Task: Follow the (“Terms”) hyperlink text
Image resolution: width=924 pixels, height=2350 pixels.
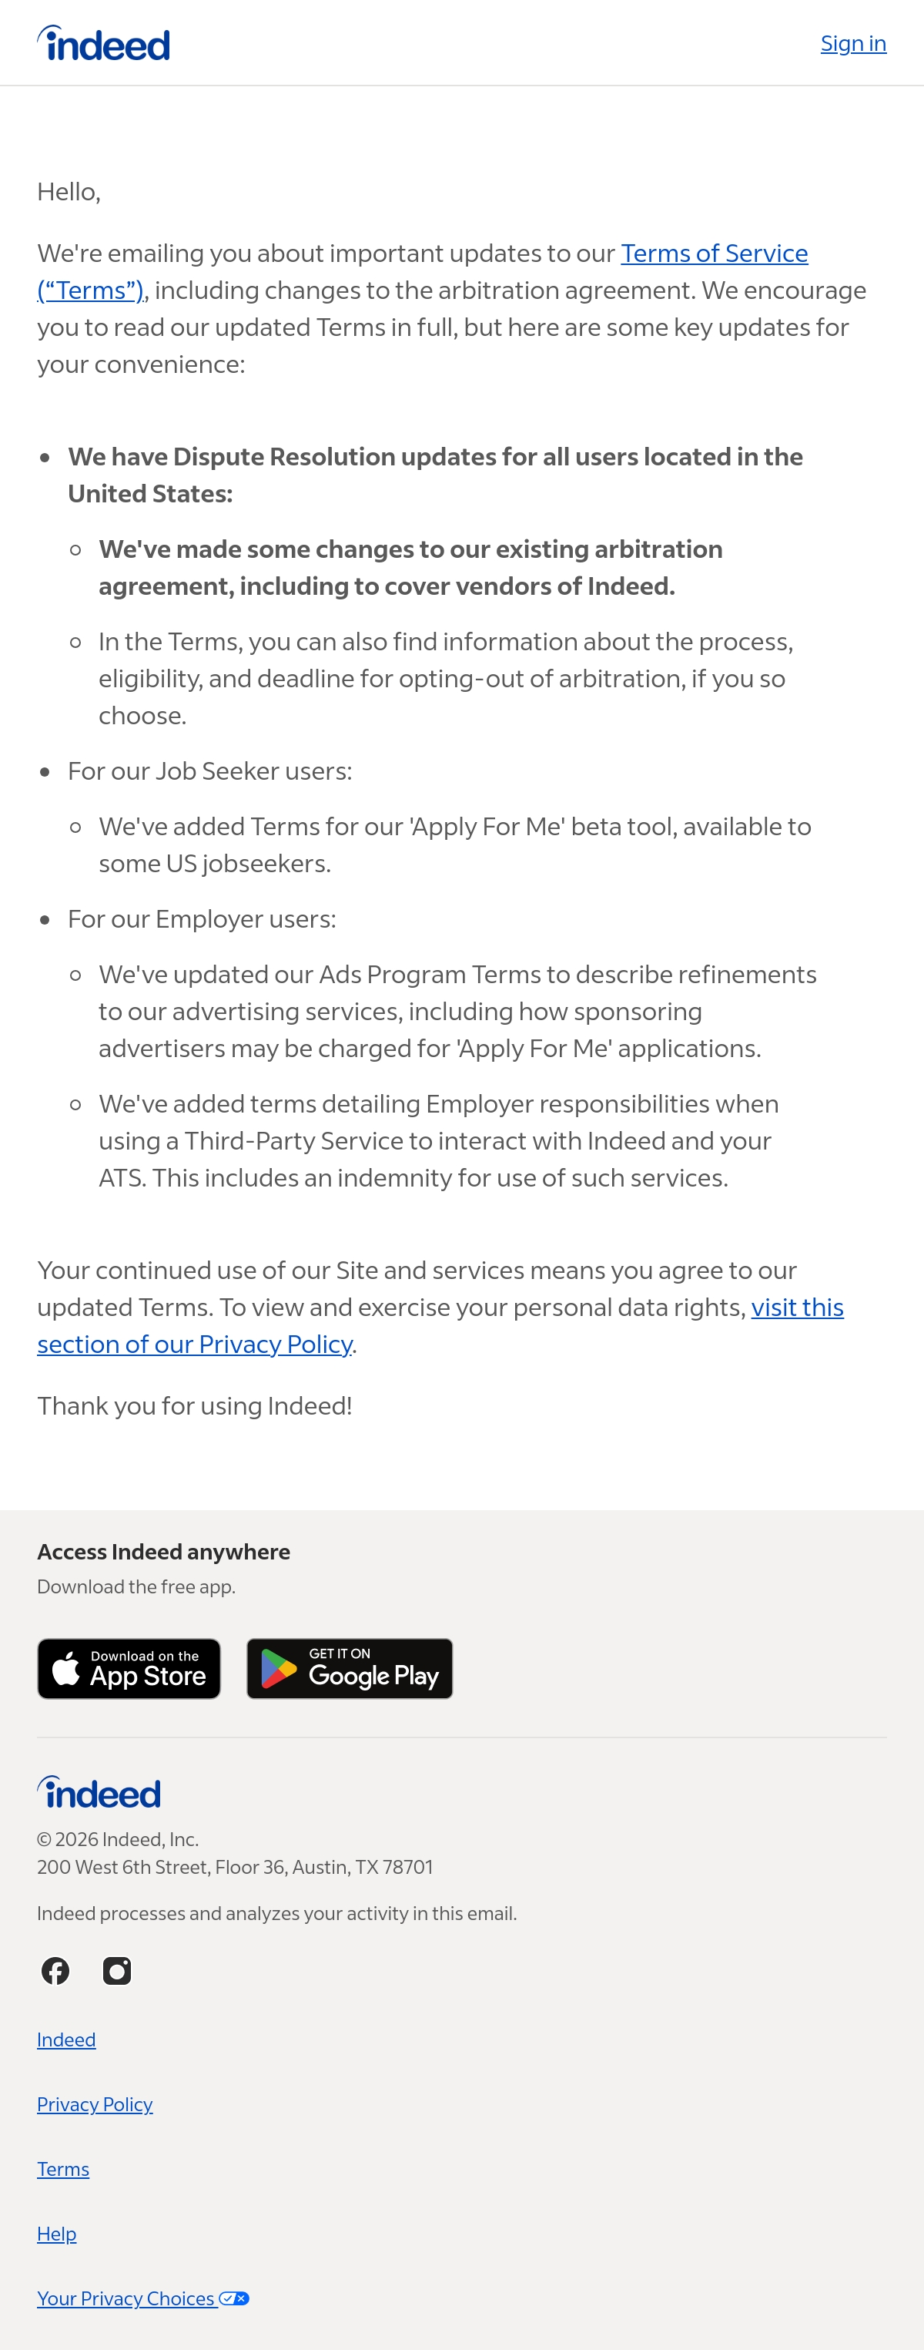Action: [x=90, y=290]
